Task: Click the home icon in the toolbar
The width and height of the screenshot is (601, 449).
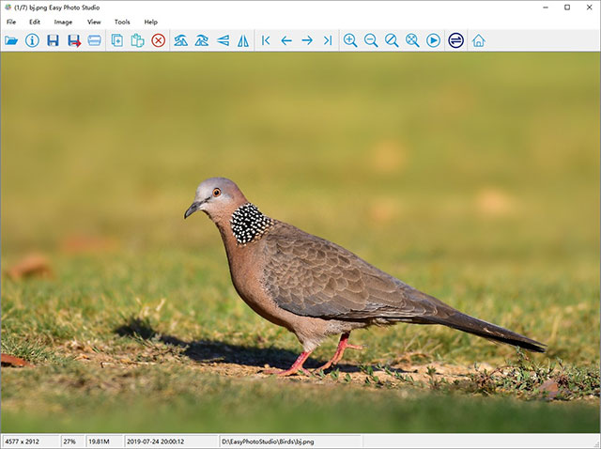Action: [x=479, y=40]
